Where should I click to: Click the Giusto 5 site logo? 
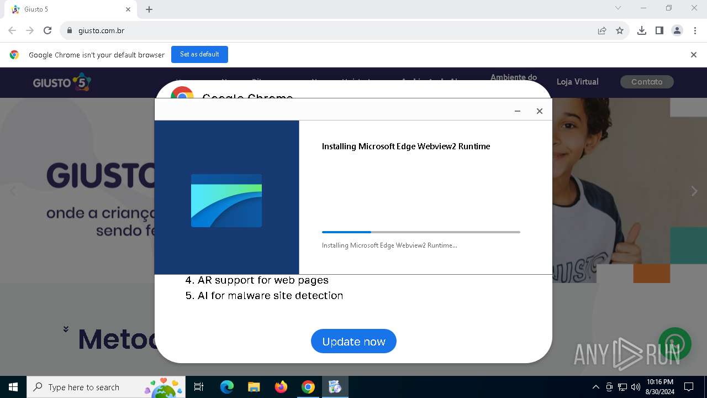(x=62, y=82)
